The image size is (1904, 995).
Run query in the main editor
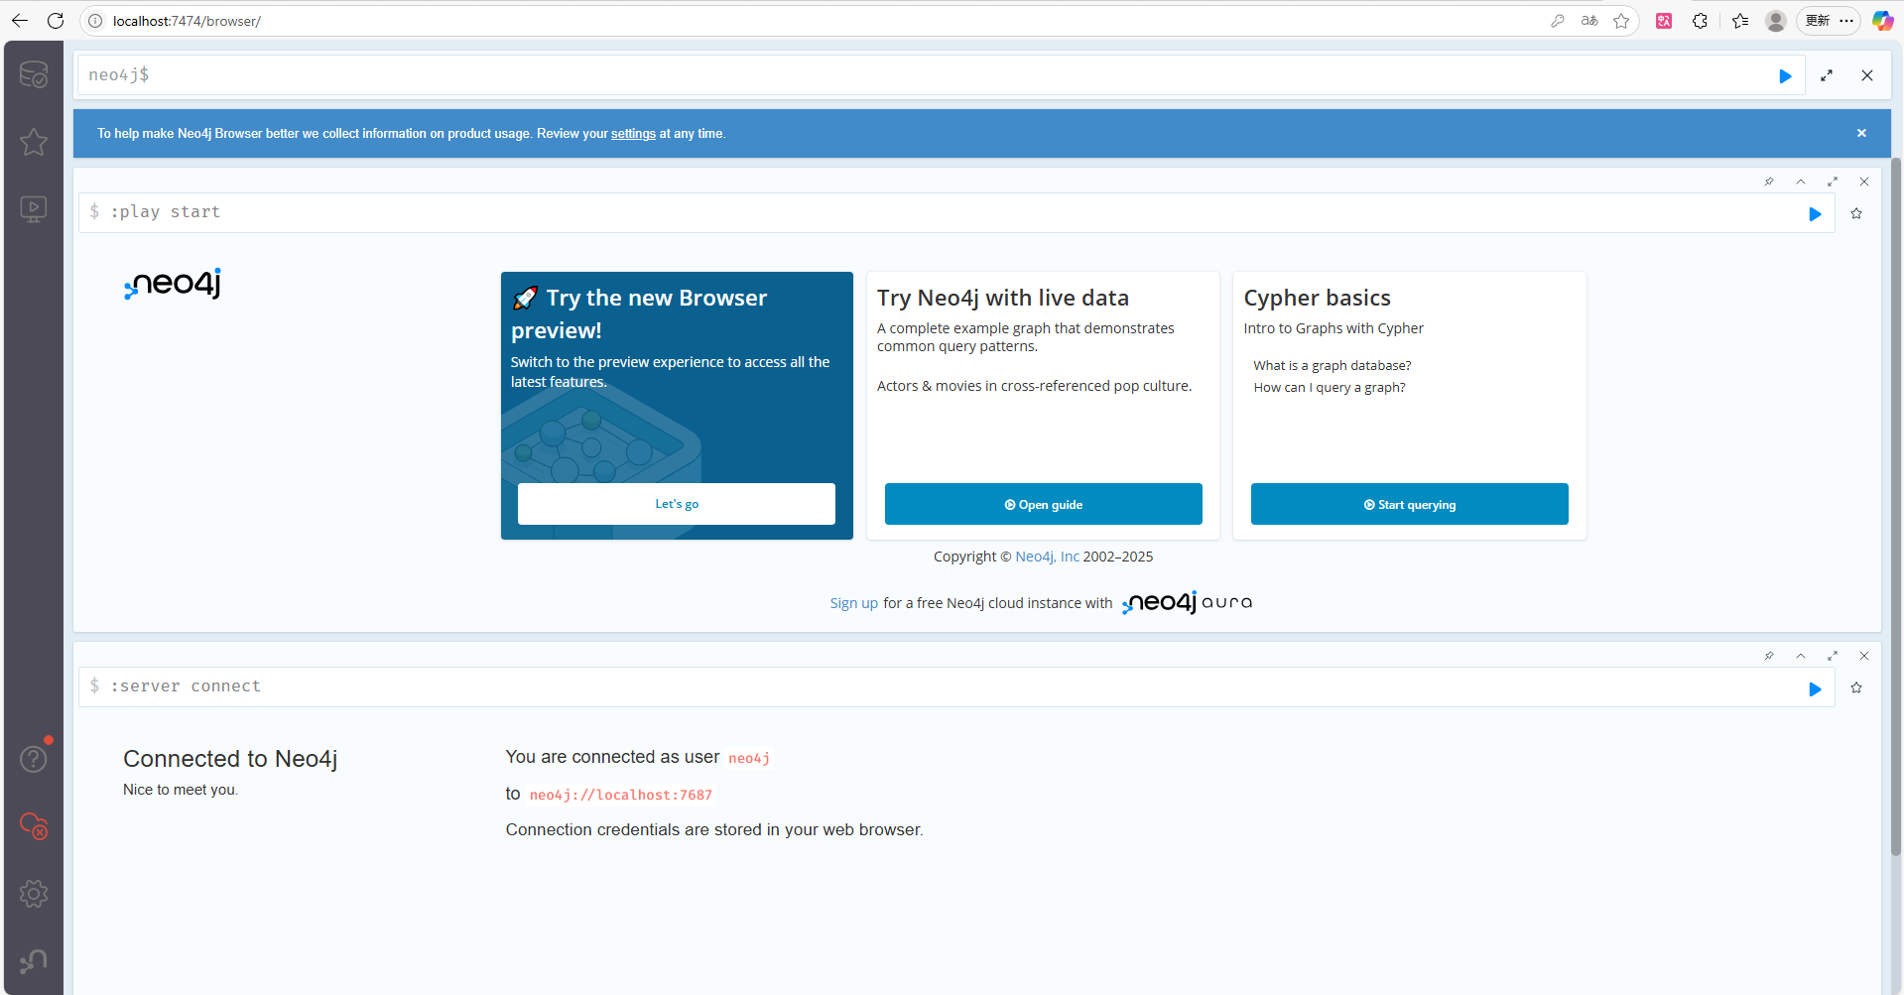tap(1785, 75)
